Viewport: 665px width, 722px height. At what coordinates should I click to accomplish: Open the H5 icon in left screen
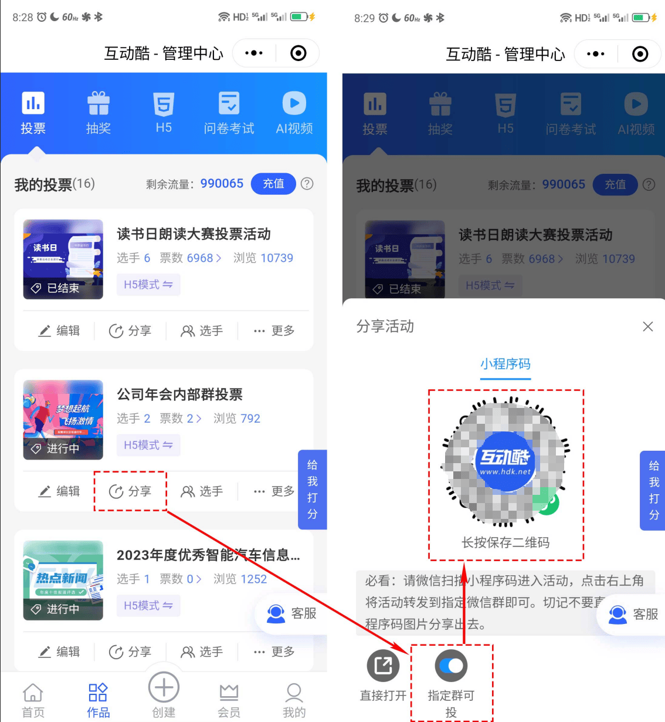[164, 113]
